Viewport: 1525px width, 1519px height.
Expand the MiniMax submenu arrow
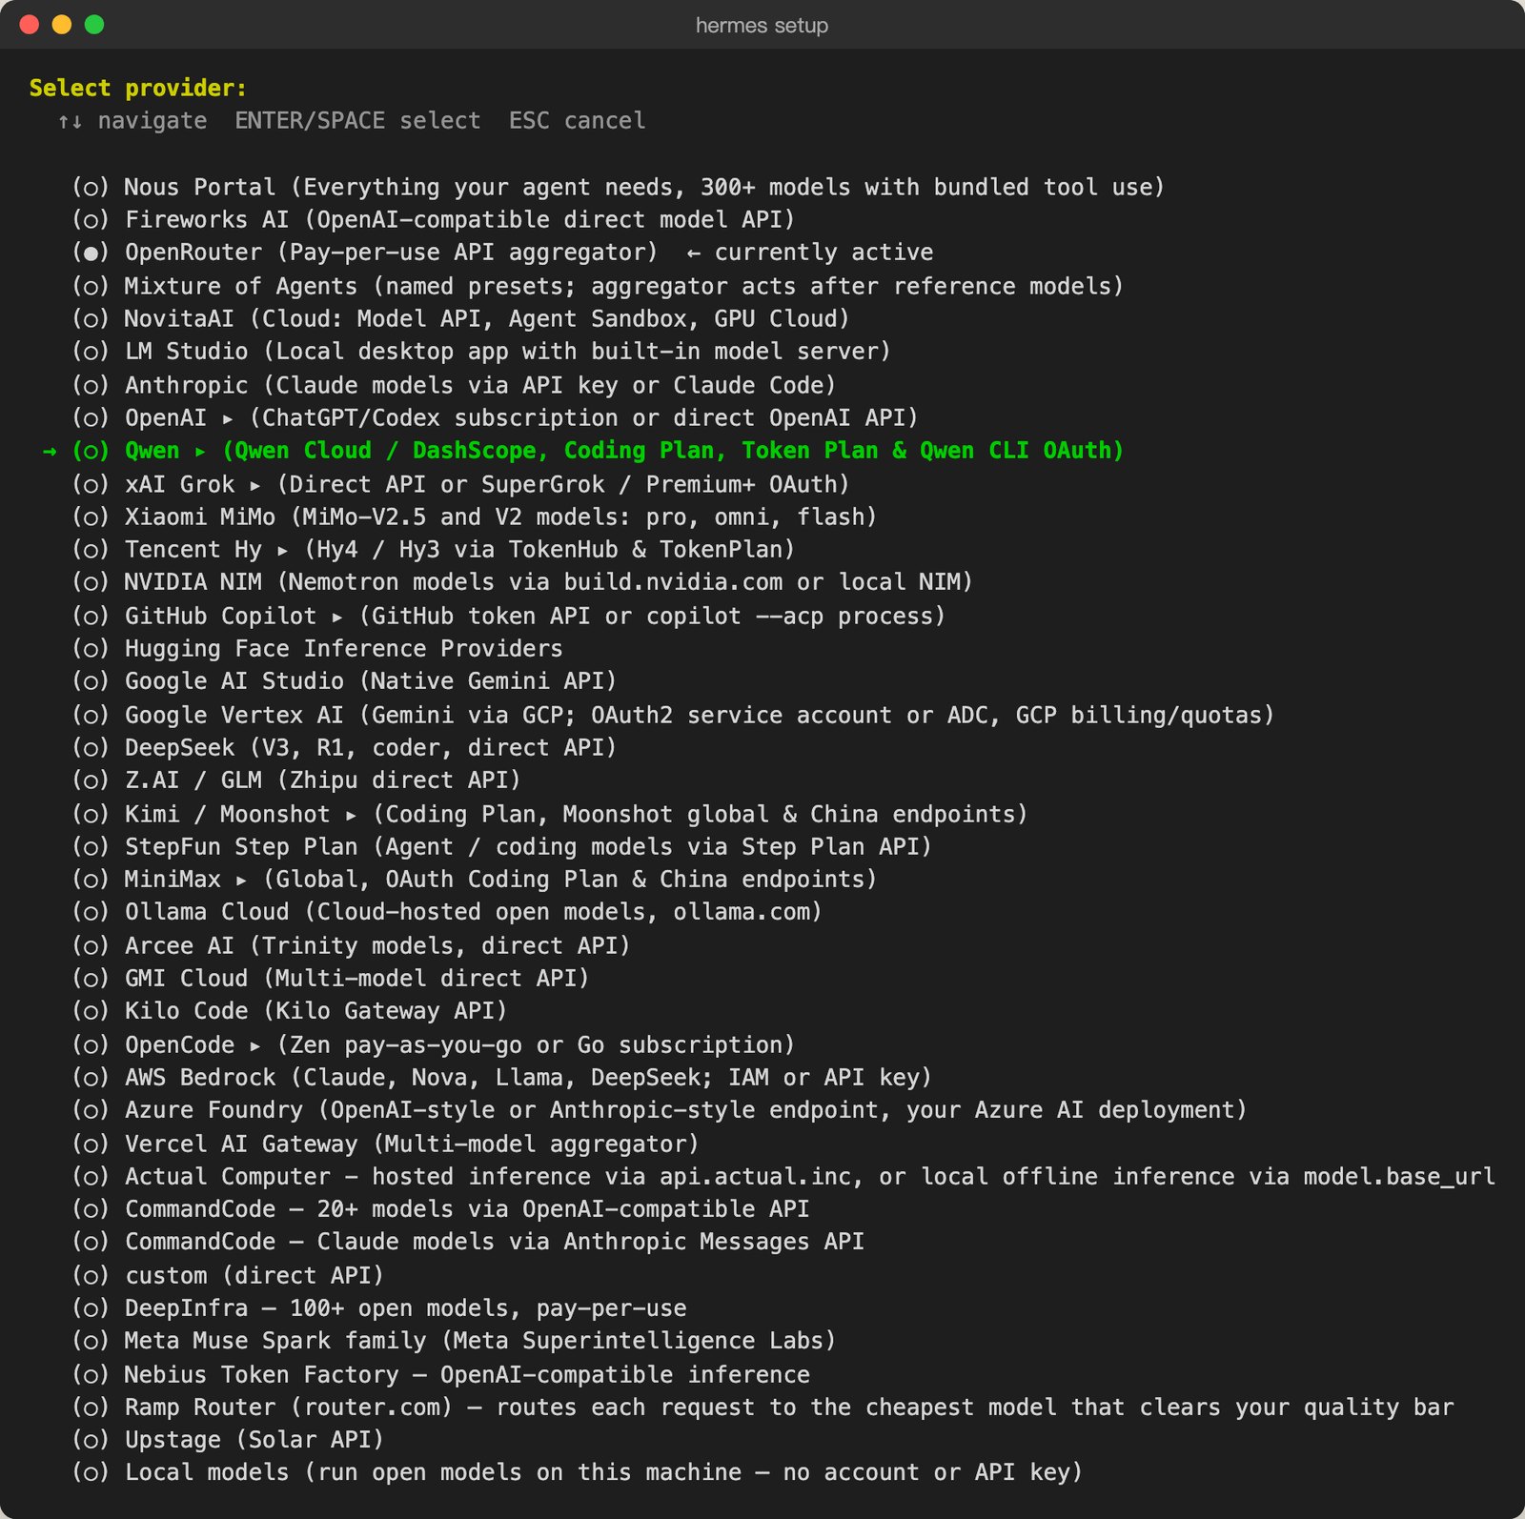click(x=242, y=880)
